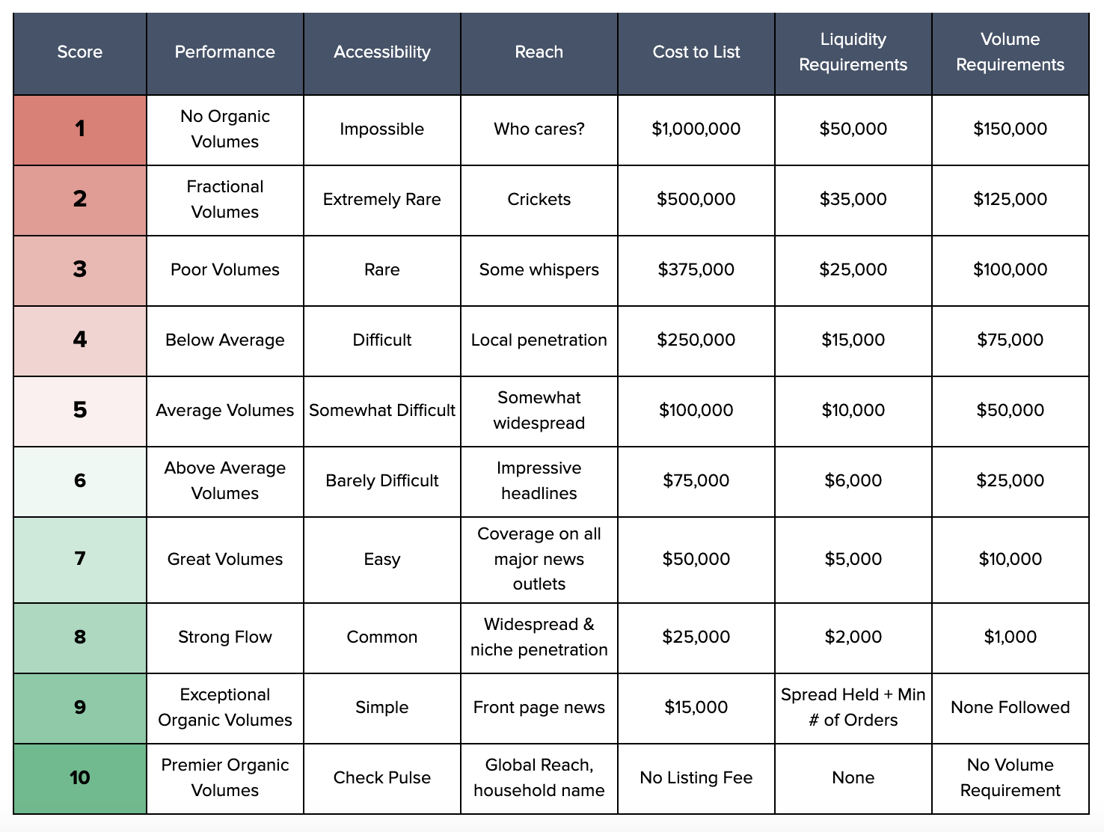Click the "Strong Flow" performance cell
Viewport: 1104px width, 832px height.
pos(224,637)
